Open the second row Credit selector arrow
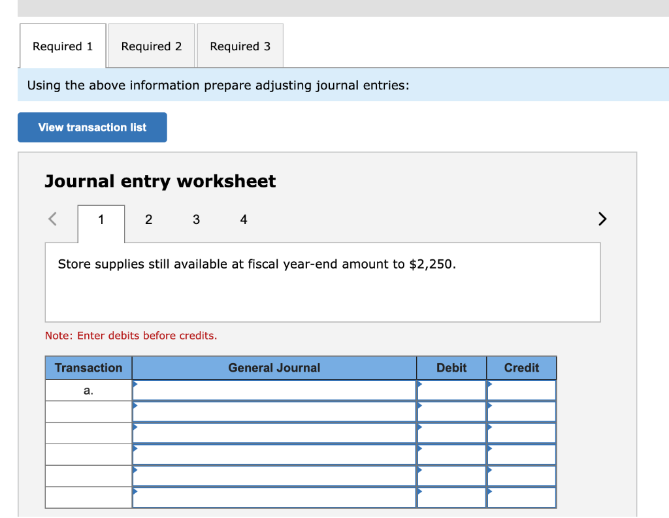Image resolution: width=669 pixels, height=518 pixels. tap(489, 407)
